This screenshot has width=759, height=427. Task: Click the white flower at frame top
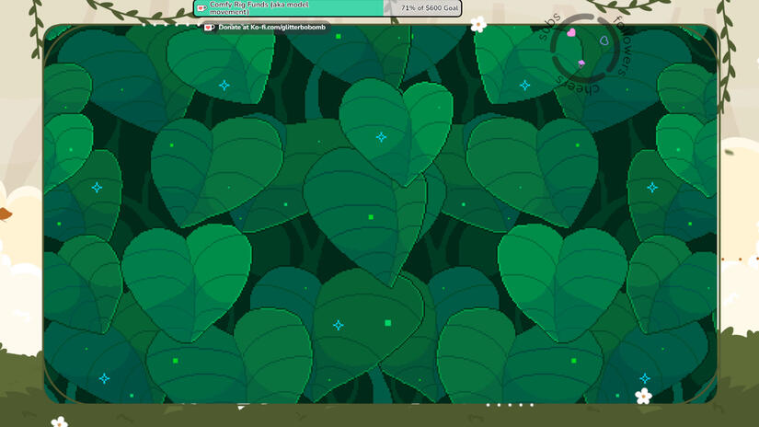point(477,25)
